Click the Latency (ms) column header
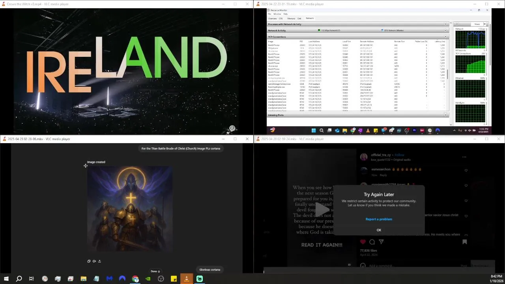This screenshot has width=505, height=284. (440, 41)
